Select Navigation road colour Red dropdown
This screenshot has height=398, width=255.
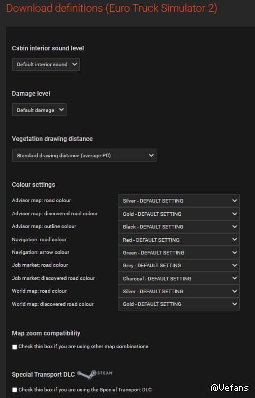coord(179,240)
